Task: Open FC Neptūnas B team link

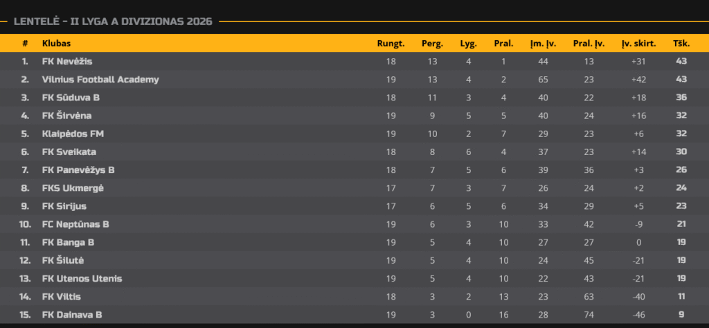Action: (x=75, y=224)
